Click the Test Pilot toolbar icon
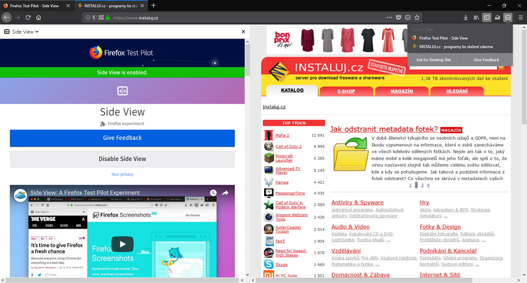527x283 pixels. click(497, 18)
